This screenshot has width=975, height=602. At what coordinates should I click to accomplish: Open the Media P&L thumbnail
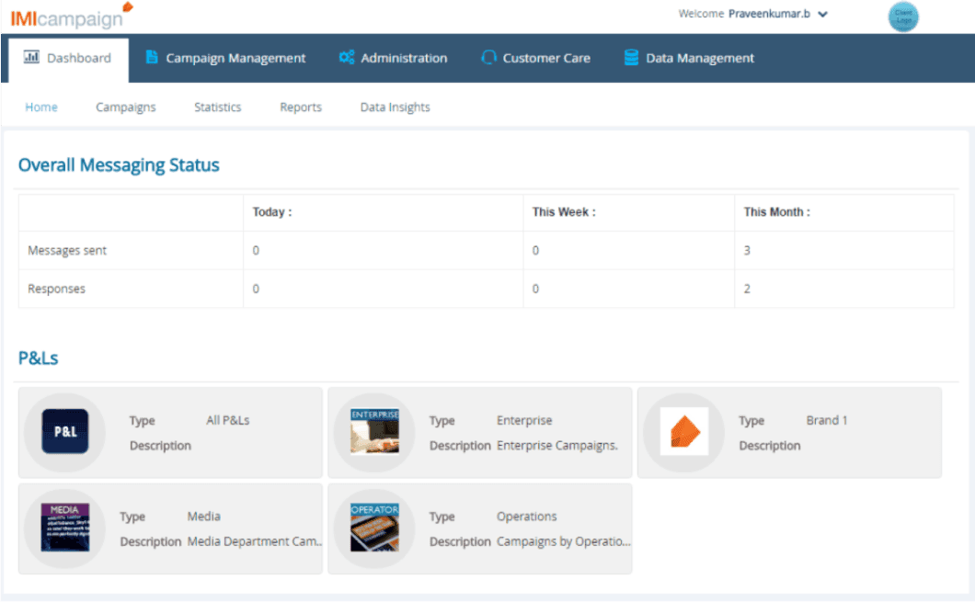coord(64,528)
